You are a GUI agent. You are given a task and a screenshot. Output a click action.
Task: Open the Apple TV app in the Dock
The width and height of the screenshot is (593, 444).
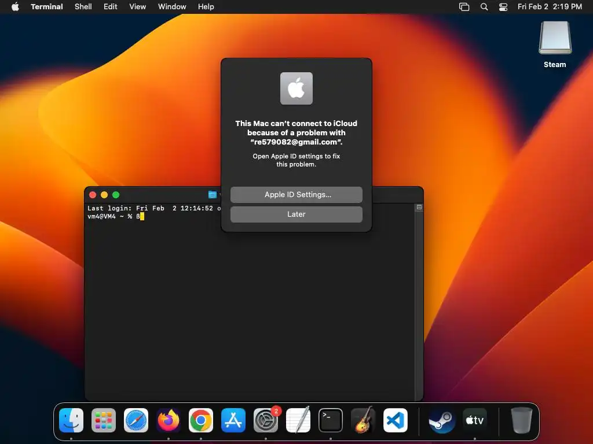[x=475, y=420]
